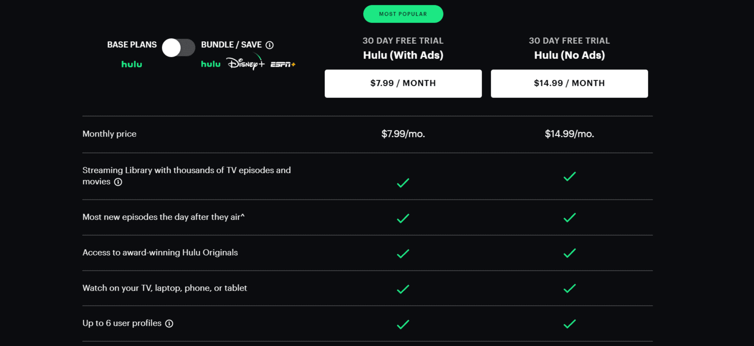The height and width of the screenshot is (346, 754).
Task: Select the $7.99 / Month plan
Action: coord(403,83)
